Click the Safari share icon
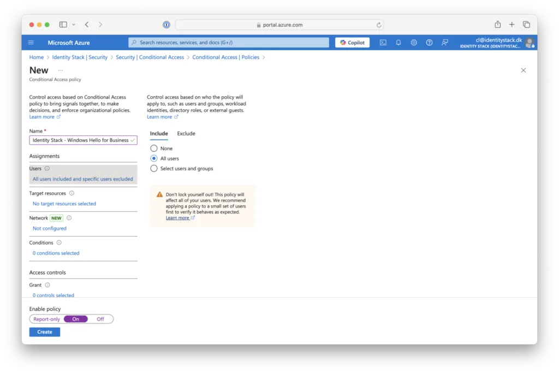Image resolution: width=559 pixels, height=373 pixels. tap(498, 24)
